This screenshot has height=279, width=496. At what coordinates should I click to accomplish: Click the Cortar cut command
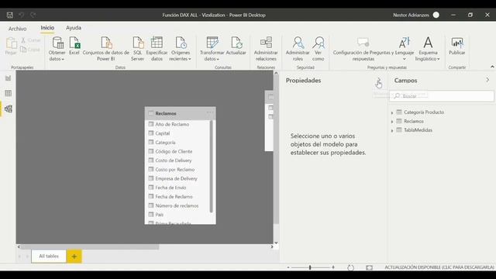tap(31, 40)
